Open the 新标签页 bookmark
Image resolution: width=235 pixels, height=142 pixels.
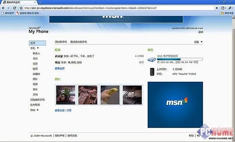[8, 13]
